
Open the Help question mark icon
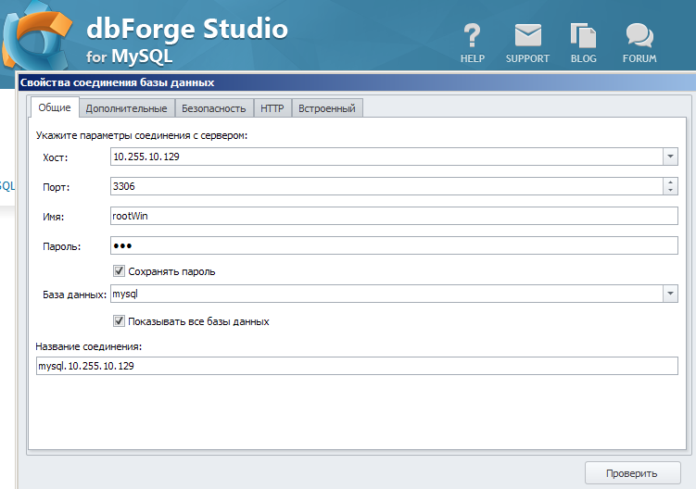(472, 35)
